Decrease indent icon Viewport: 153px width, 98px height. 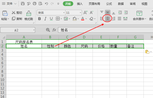coord(120,13)
